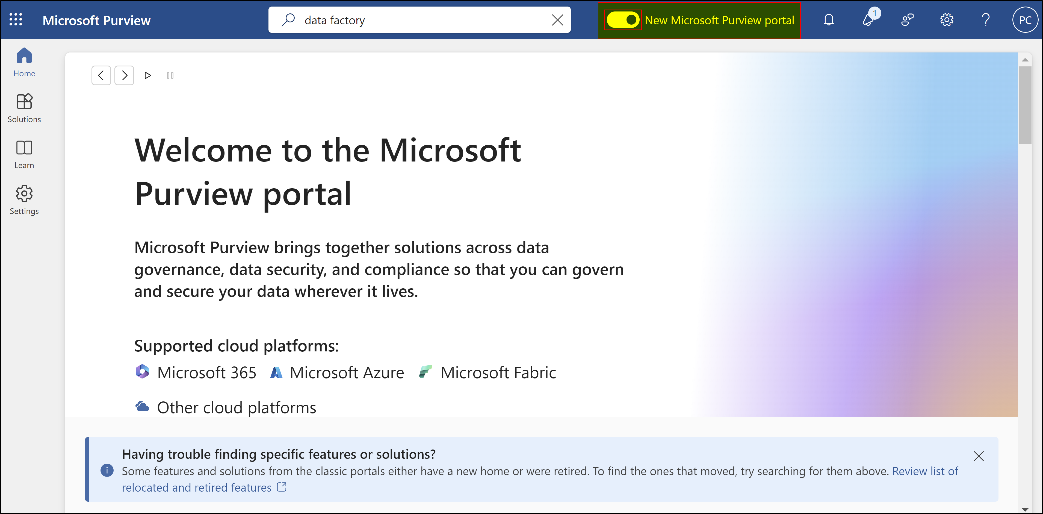Image resolution: width=1043 pixels, height=514 pixels.
Task: Click the New Microsoft Purview portal label
Action: point(719,20)
